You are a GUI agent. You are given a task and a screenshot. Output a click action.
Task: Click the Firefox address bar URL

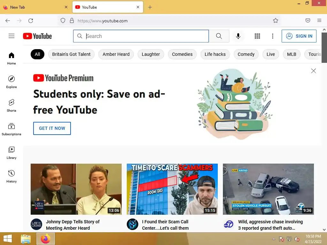(103, 21)
